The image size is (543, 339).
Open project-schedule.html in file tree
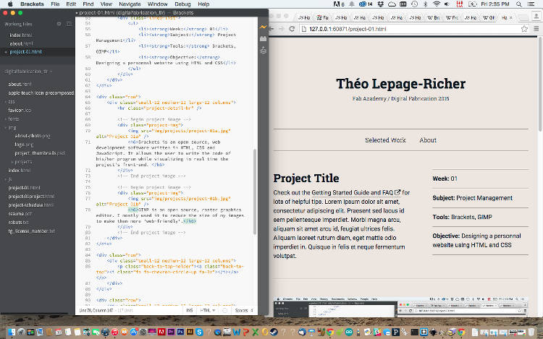click(31, 205)
